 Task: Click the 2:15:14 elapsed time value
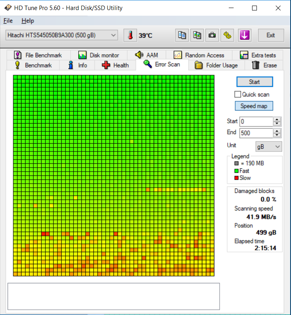pos(265,248)
